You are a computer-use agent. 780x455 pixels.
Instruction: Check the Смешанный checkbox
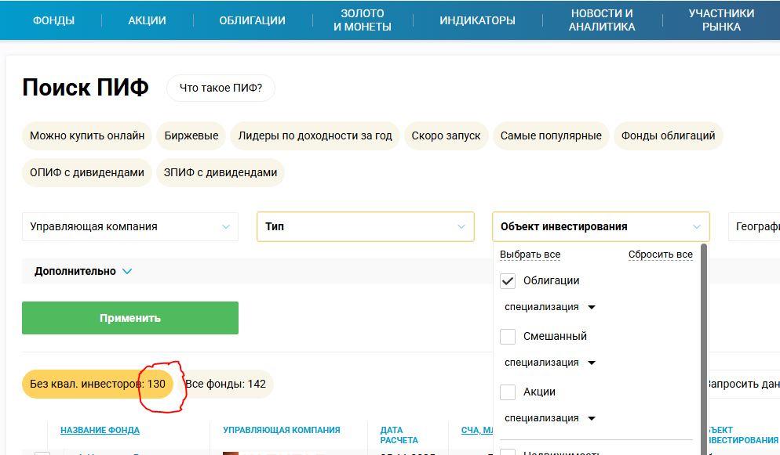508,337
